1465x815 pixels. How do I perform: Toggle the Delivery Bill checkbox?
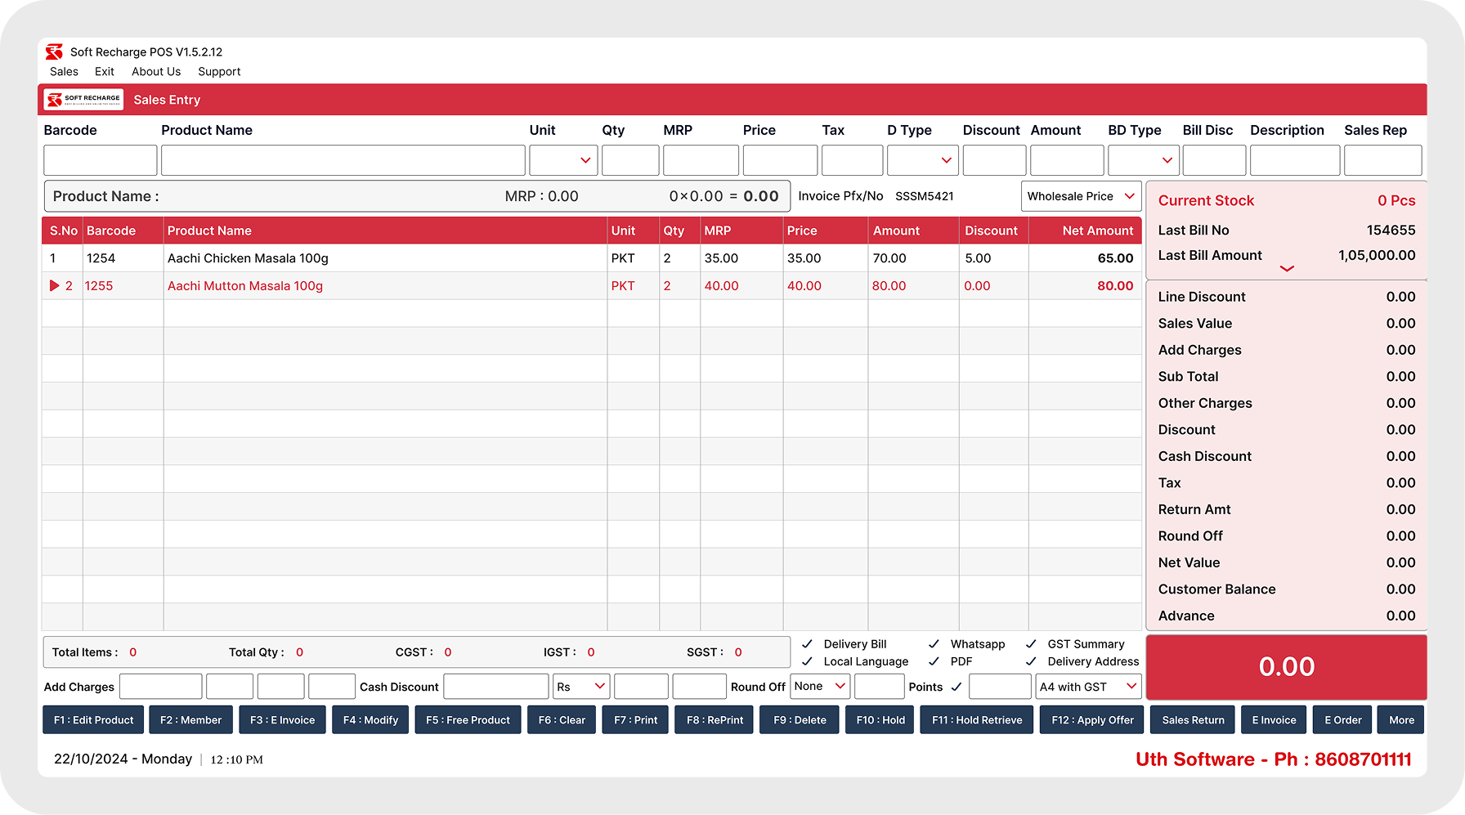tap(807, 644)
